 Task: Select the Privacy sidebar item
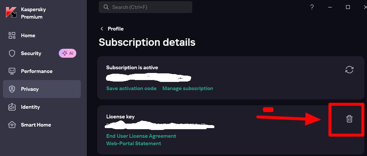pos(30,89)
